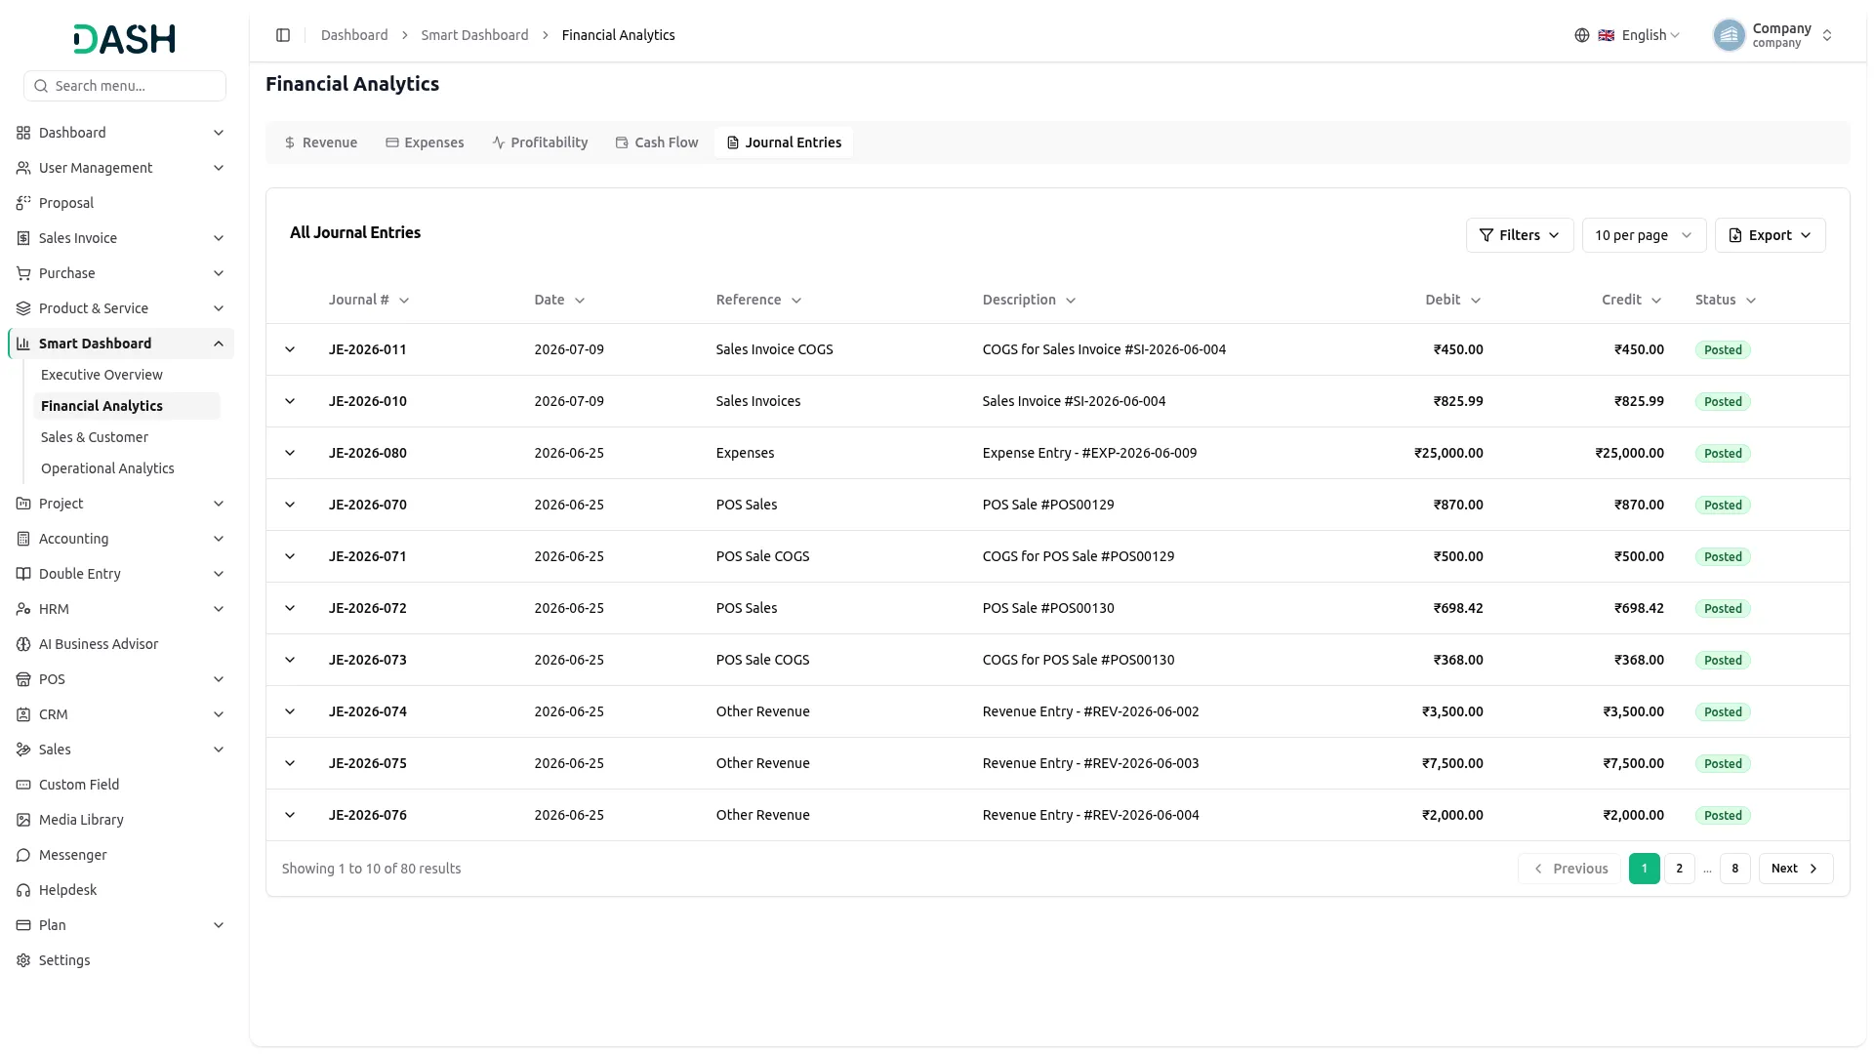Click the Smart Dashboard breadcrumb link
Viewport: 1874px width, 1054px height.
(474, 35)
